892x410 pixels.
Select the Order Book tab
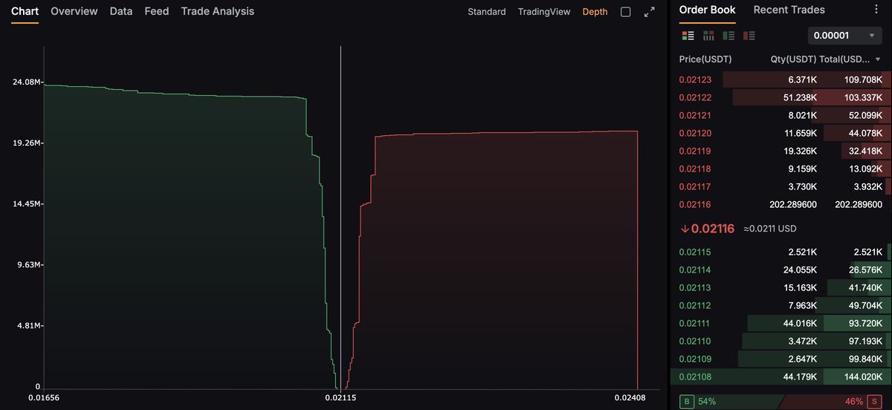707,10
